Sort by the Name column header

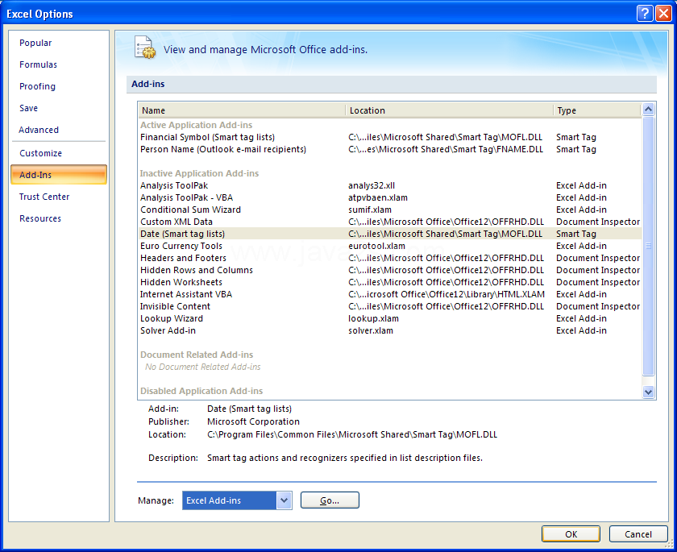[x=242, y=110]
